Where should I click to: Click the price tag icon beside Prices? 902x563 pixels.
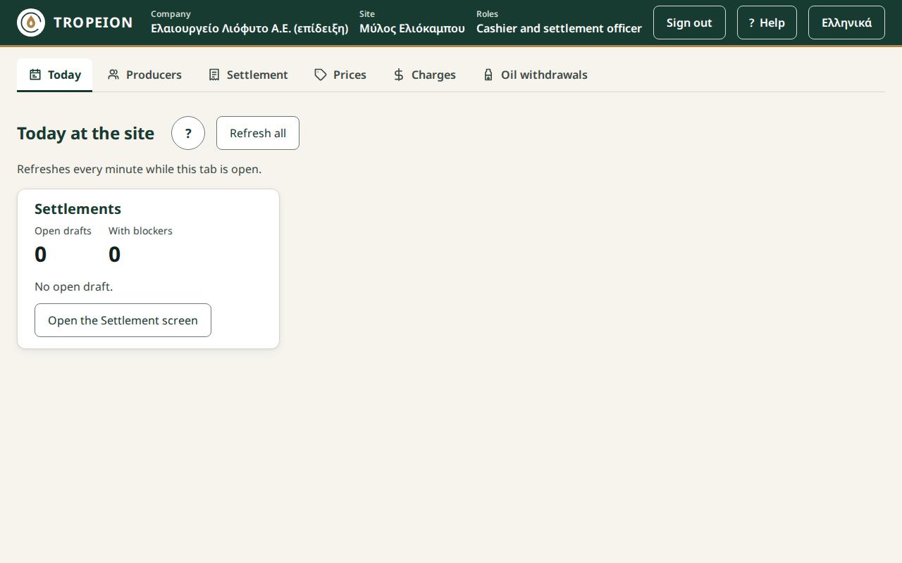click(x=321, y=75)
